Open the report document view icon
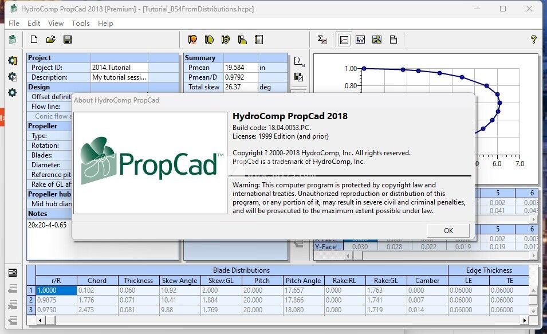Image resolution: width=547 pixels, height=334 pixels. click(x=392, y=40)
